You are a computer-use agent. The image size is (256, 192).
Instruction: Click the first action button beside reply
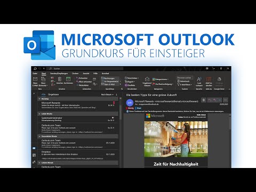pos(204,100)
